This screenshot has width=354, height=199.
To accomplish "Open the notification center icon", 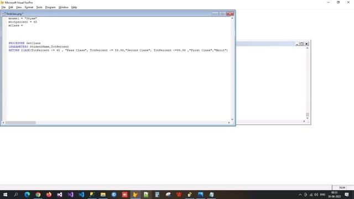I will (x=347, y=195).
